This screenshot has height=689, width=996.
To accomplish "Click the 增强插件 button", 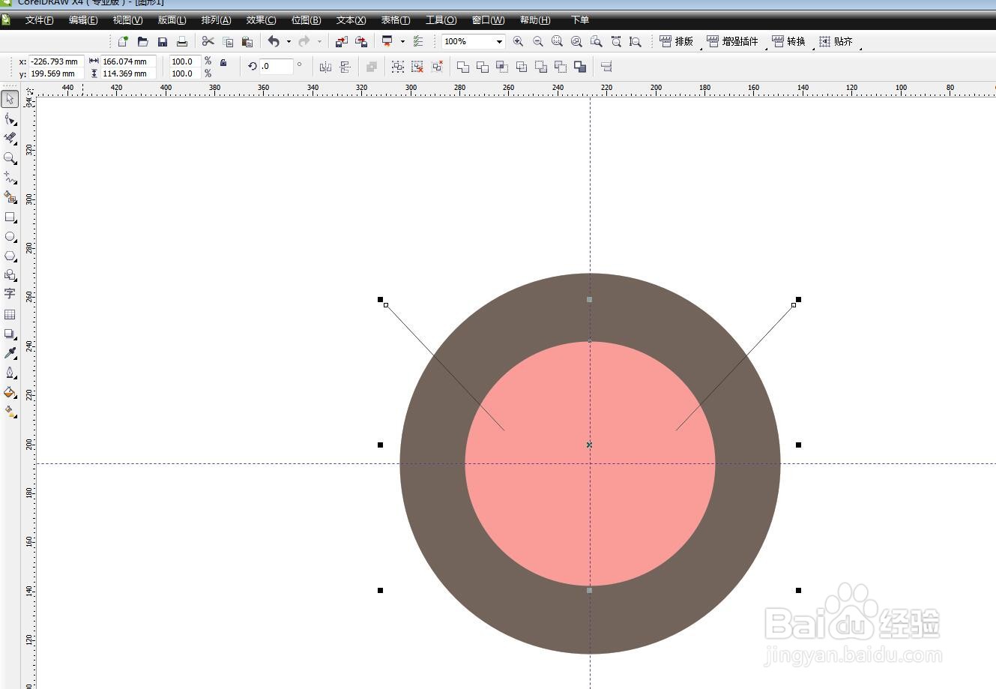I will tap(732, 42).
